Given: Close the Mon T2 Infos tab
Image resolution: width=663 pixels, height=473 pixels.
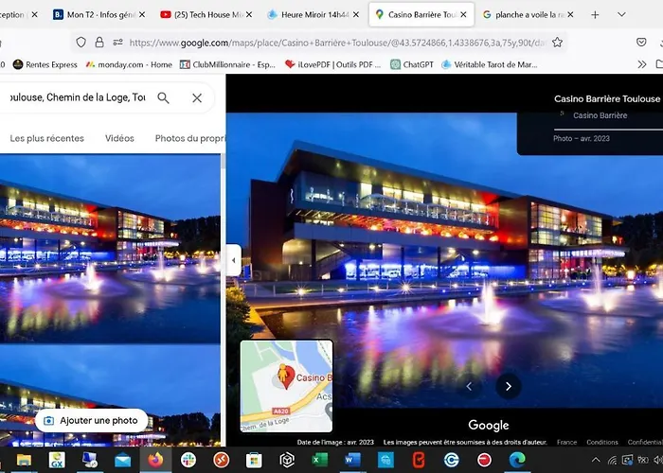Looking at the screenshot, I should (x=142, y=15).
